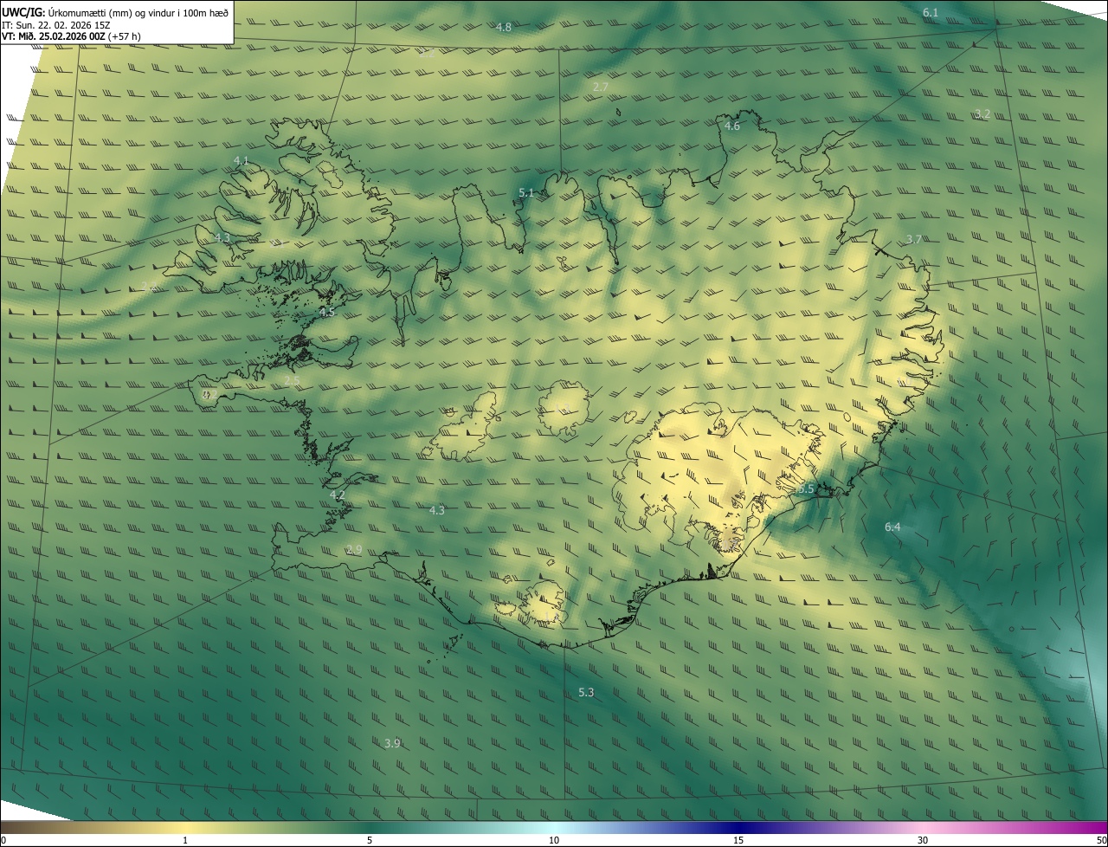Click the 5.1 value label
The height and width of the screenshot is (847, 1108).
click(x=526, y=192)
